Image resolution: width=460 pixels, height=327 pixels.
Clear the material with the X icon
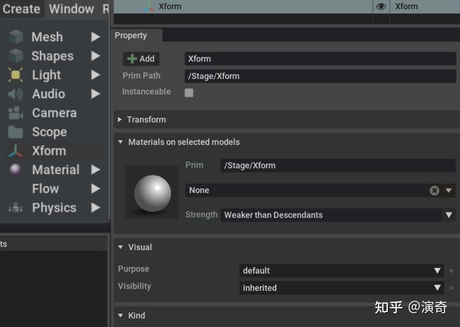(x=434, y=191)
